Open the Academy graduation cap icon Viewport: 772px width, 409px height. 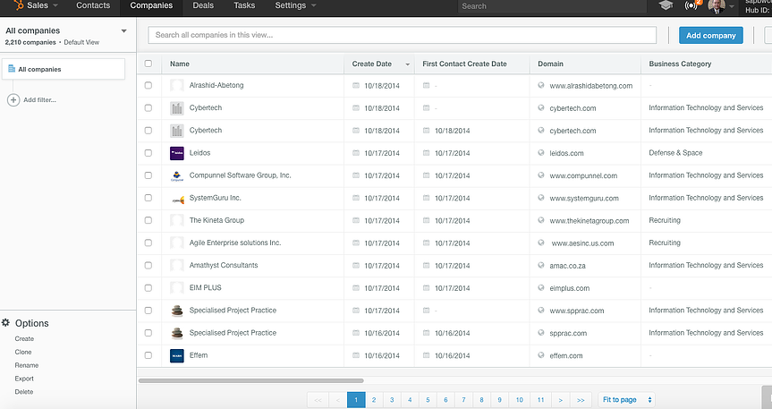(666, 6)
